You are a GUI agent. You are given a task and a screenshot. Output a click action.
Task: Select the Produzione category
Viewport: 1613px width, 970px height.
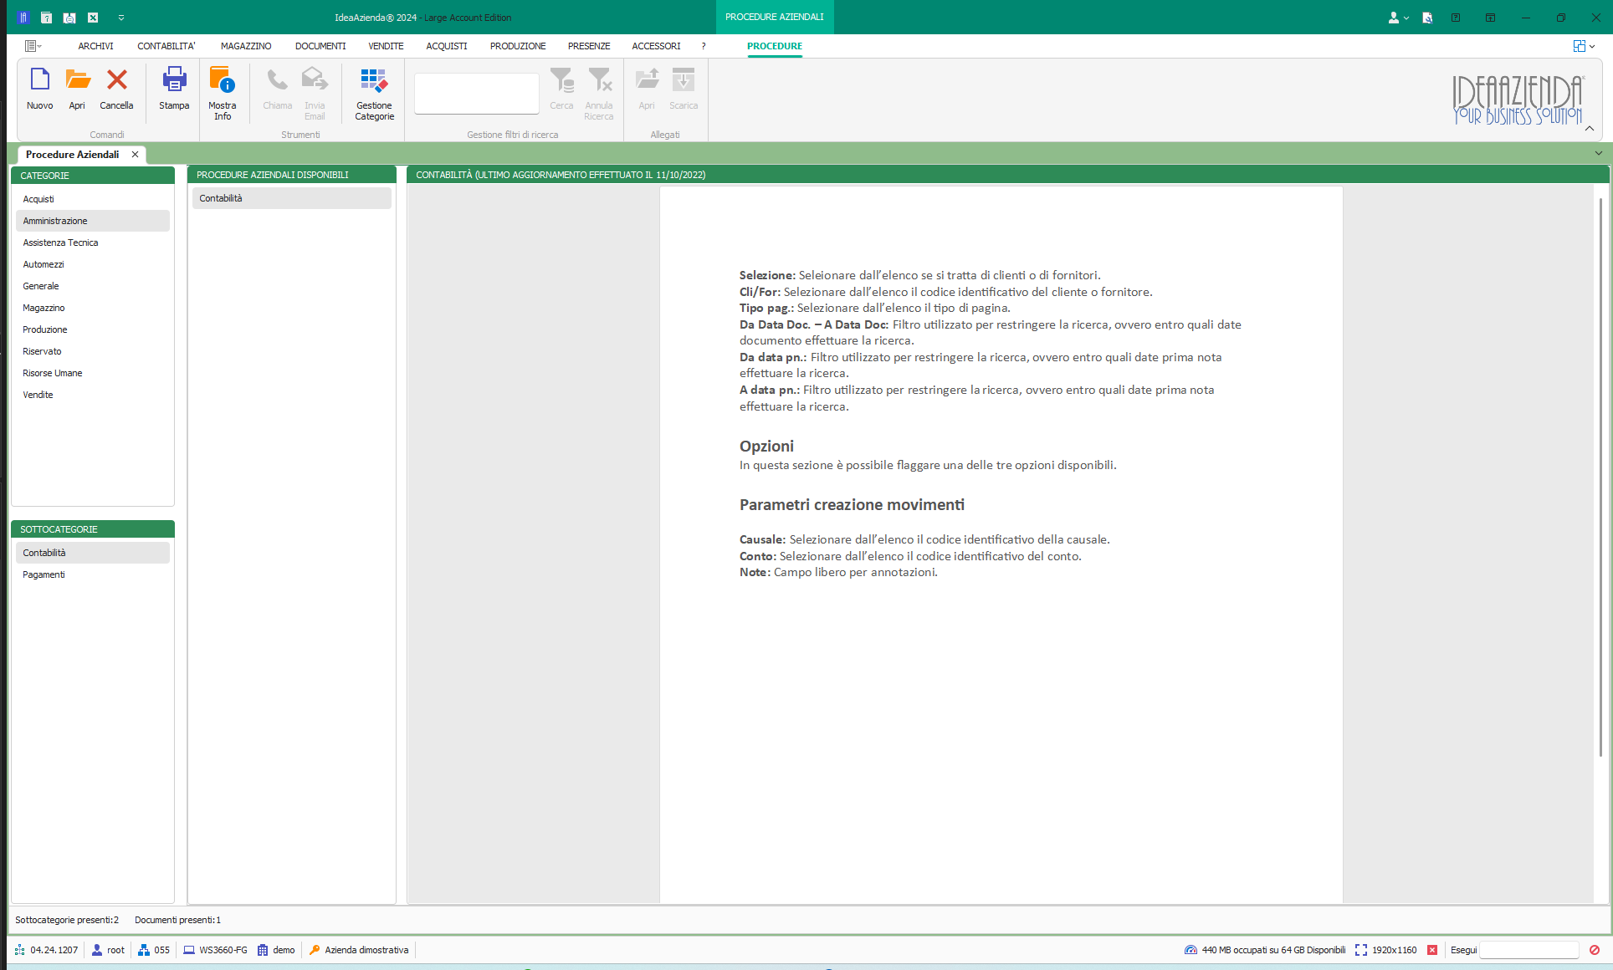[x=93, y=329]
